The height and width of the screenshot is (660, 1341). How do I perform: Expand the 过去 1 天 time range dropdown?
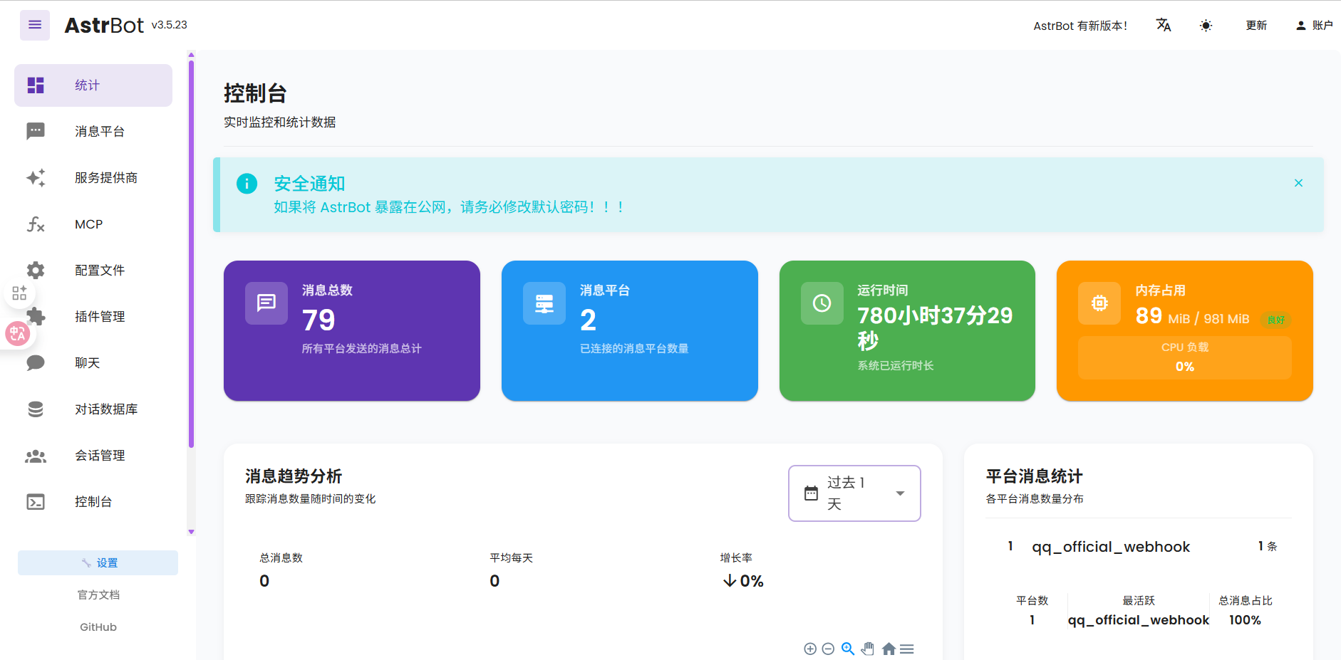click(x=854, y=493)
